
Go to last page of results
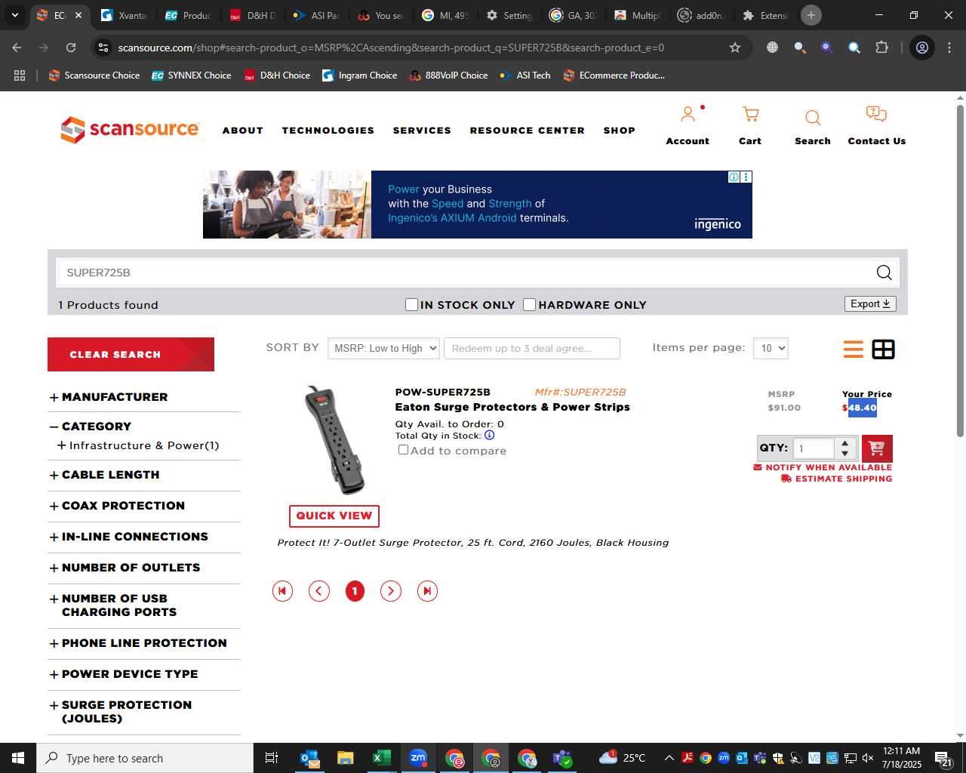coord(427,591)
